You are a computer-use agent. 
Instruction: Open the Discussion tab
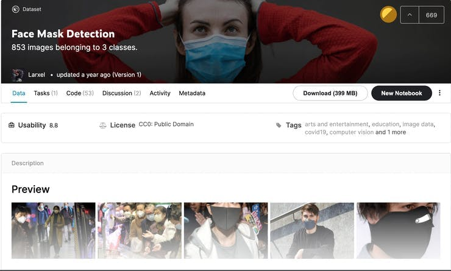pos(122,93)
